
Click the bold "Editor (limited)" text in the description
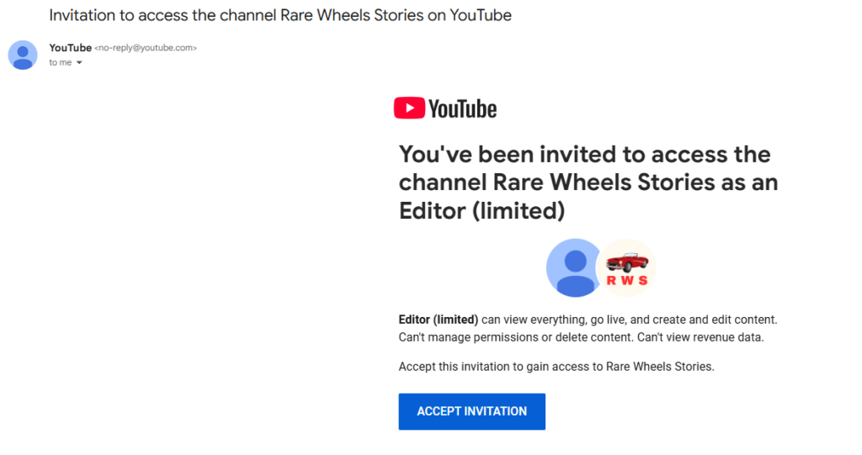coord(438,320)
